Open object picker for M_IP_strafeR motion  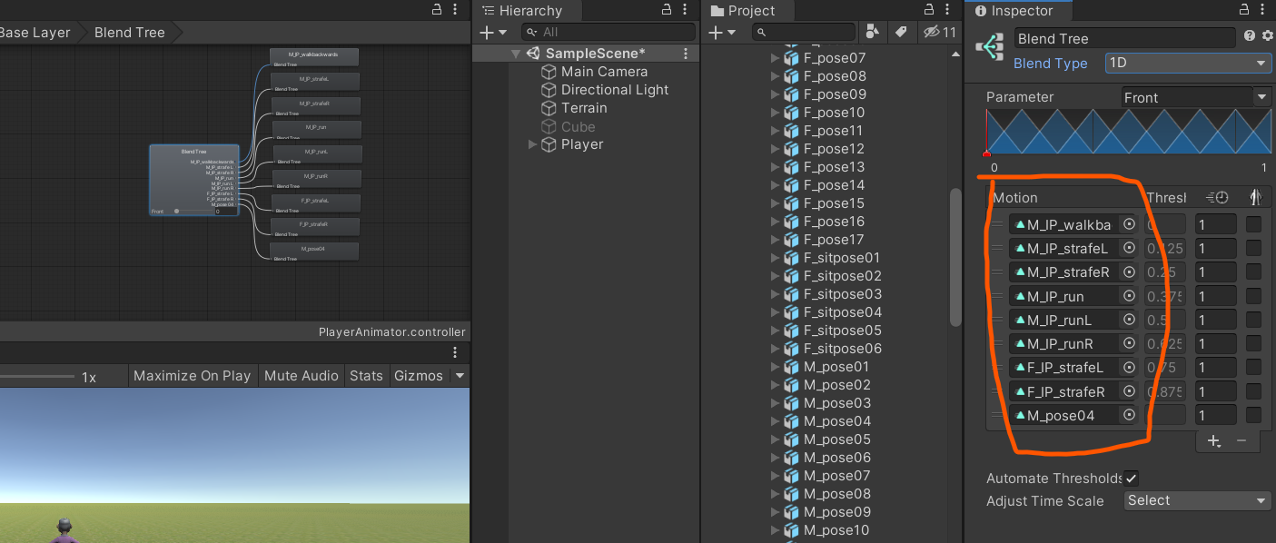pyautogui.click(x=1130, y=271)
